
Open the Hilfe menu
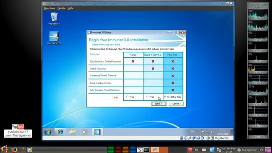coord(71,8)
